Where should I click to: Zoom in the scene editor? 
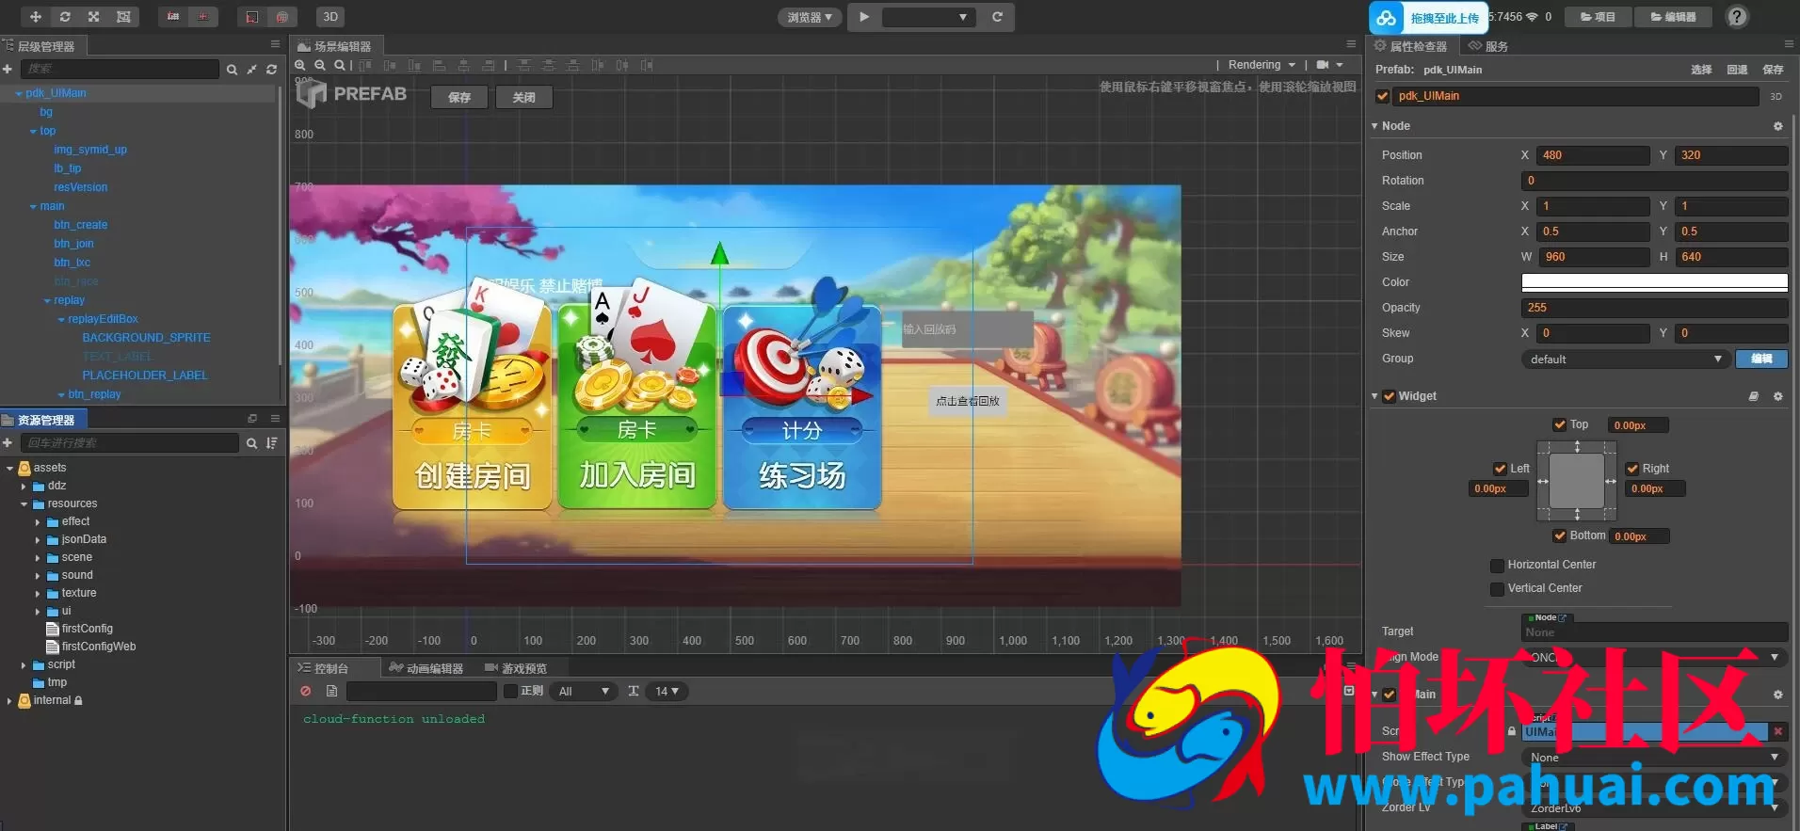point(300,65)
